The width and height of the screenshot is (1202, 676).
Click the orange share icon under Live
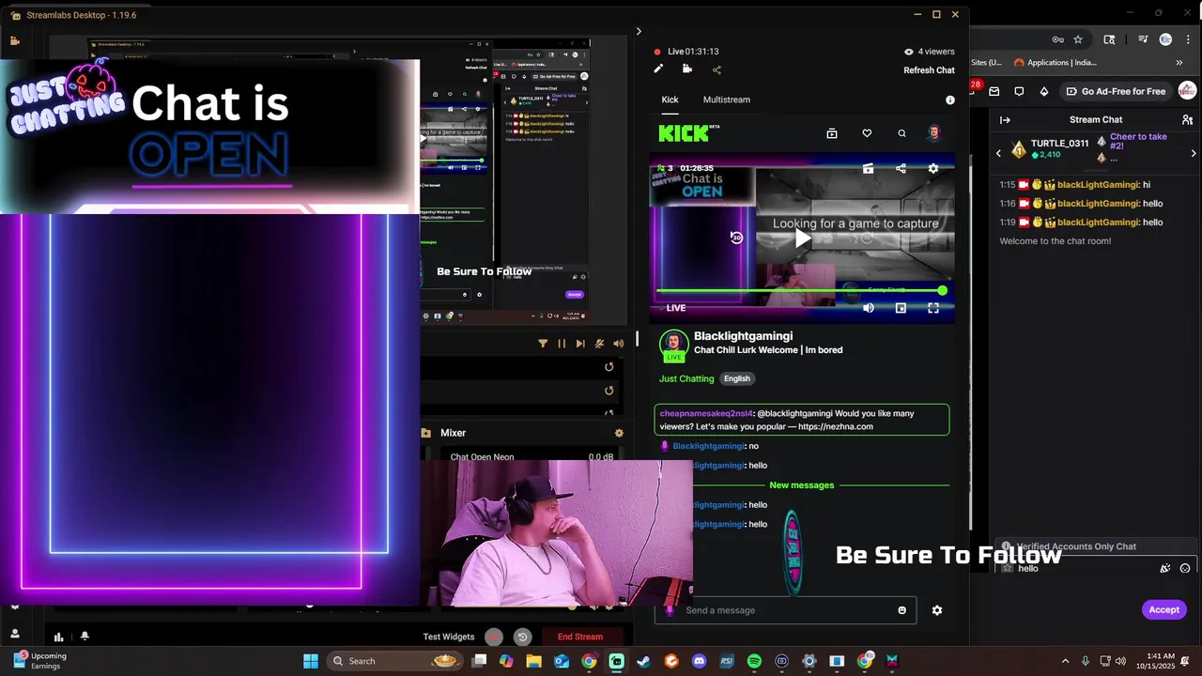[717, 69]
